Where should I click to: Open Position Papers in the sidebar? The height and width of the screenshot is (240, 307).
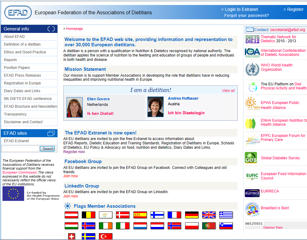tap(29, 68)
